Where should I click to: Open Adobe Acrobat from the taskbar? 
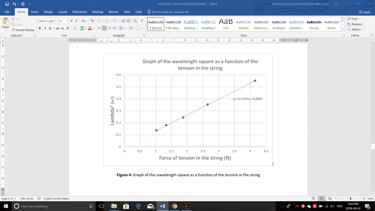point(186,206)
